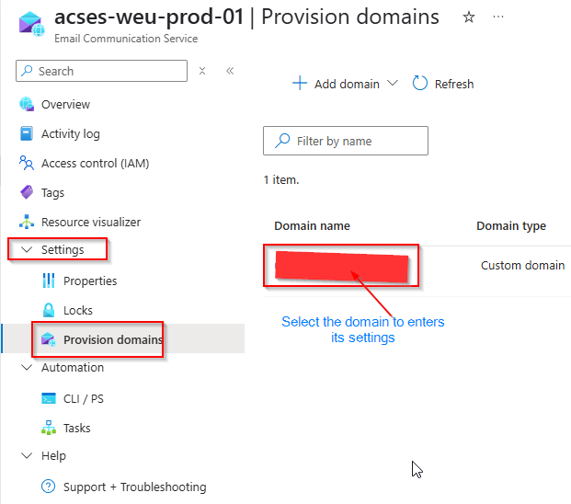
Task: Collapse the Automation section chevron
Action: [x=25, y=368]
